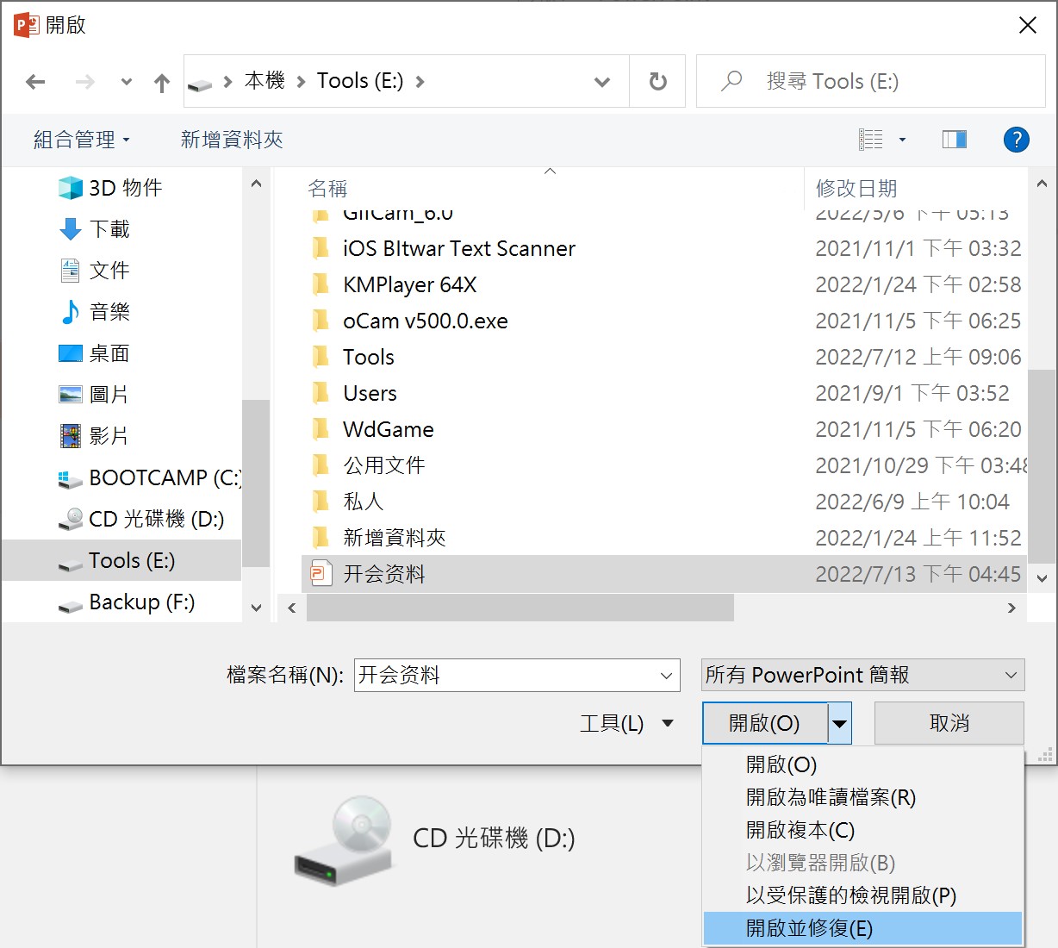Image resolution: width=1058 pixels, height=948 pixels.
Task: Toggle the preview pane icon
Action: [x=954, y=140]
